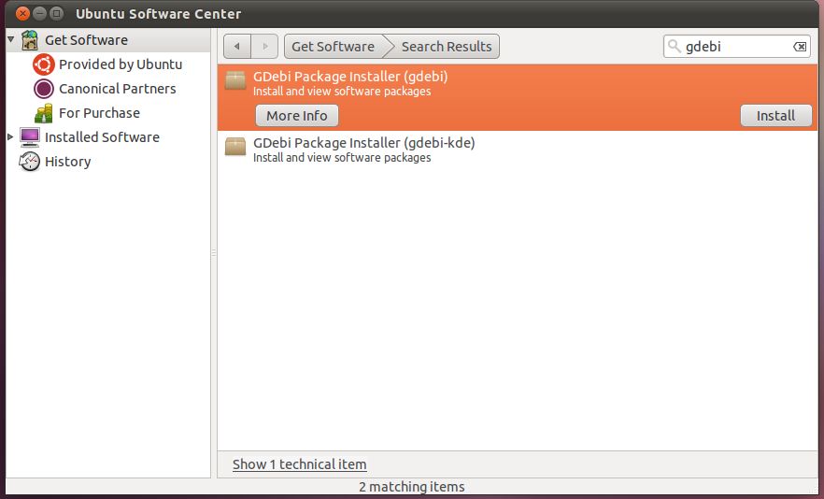The image size is (824, 499).
Task: Collapse the Get Software tree section
Action: (10, 39)
